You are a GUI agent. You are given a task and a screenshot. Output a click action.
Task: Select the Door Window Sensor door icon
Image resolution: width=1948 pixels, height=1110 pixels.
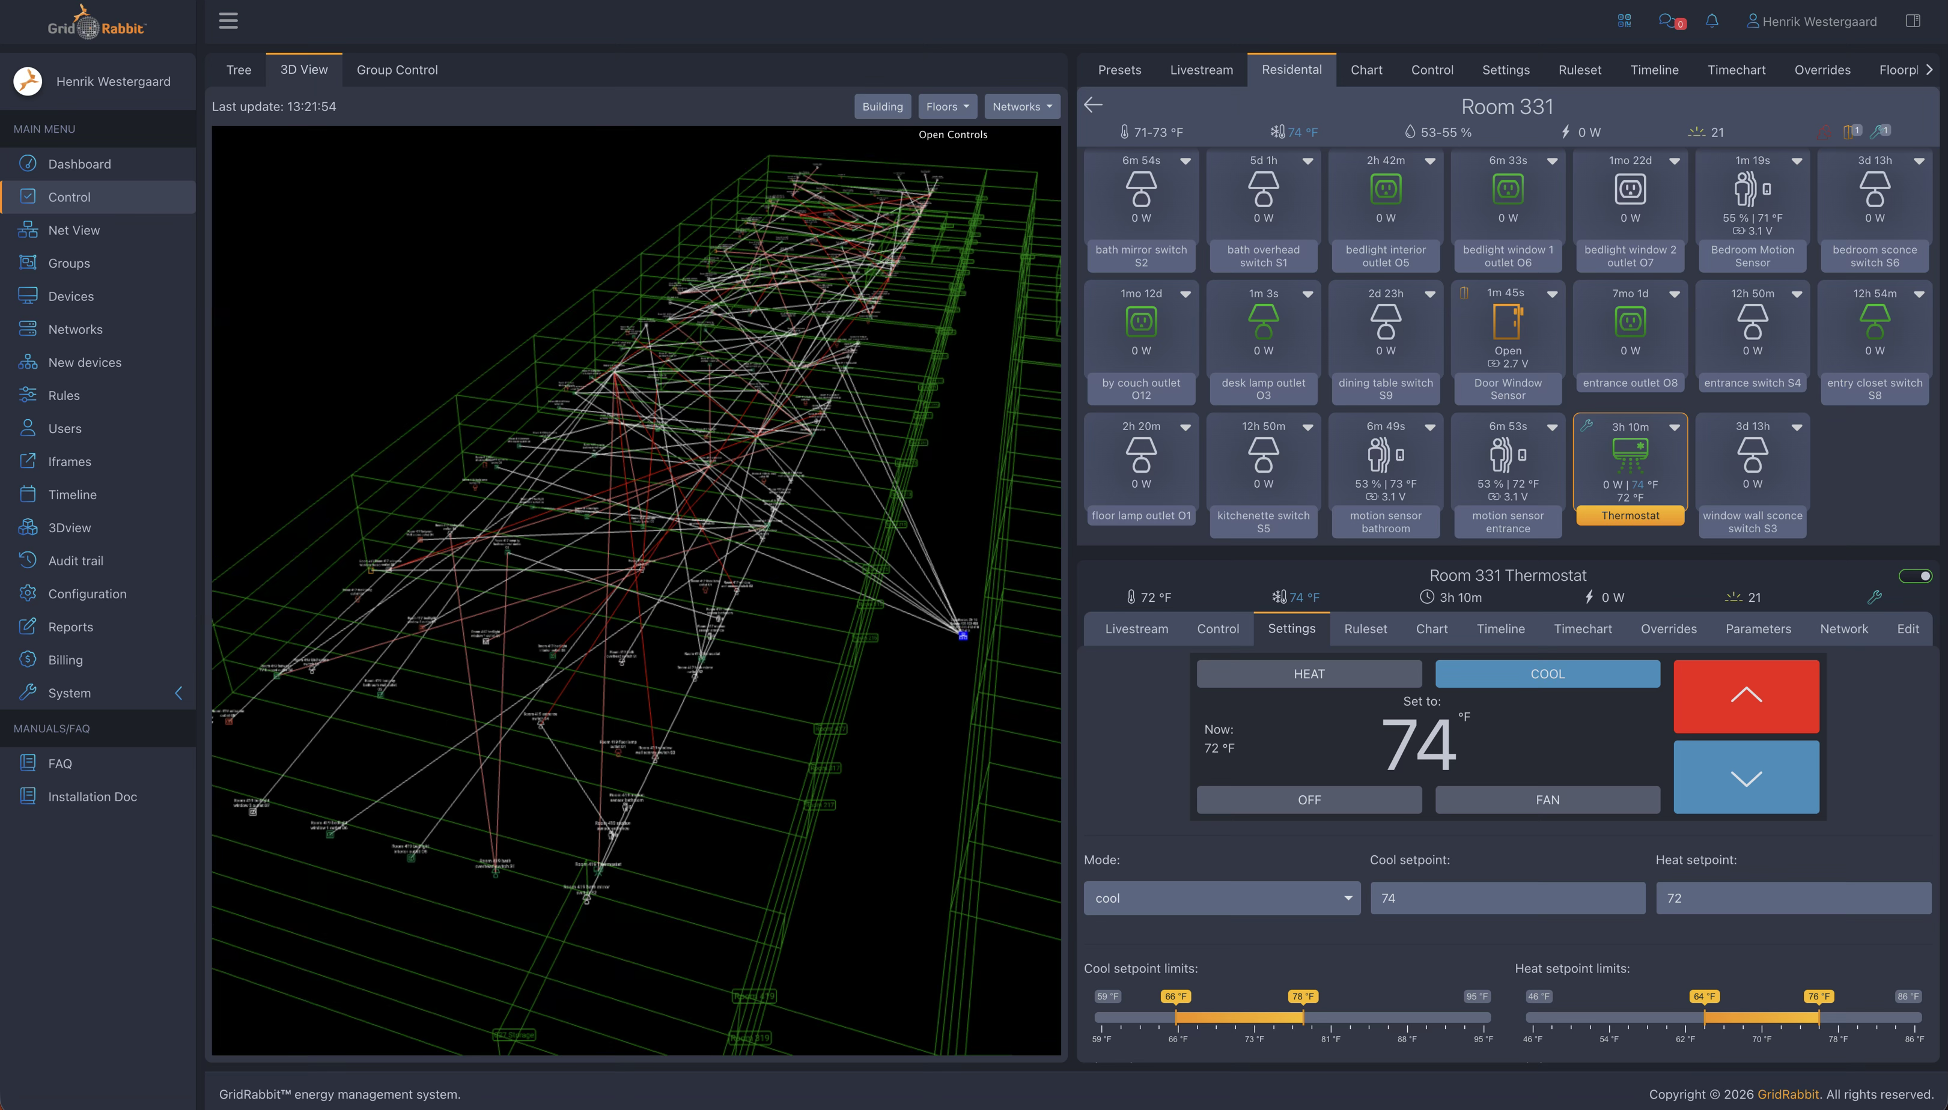(x=1508, y=321)
